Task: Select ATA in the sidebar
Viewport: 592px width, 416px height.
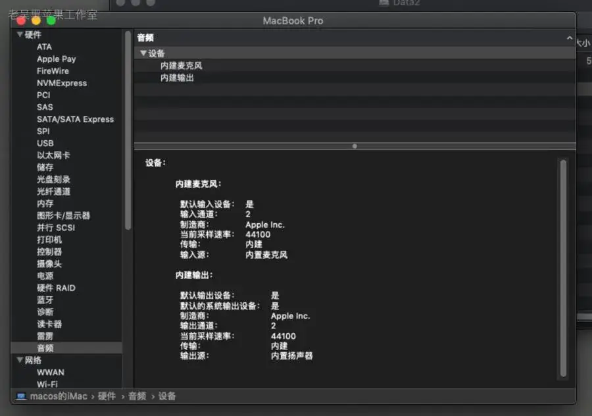Action: click(x=44, y=47)
